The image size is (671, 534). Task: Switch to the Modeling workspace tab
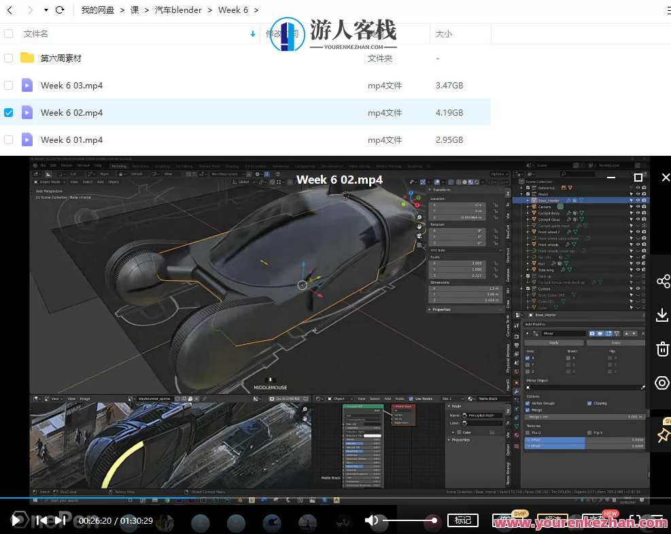[x=119, y=165]
